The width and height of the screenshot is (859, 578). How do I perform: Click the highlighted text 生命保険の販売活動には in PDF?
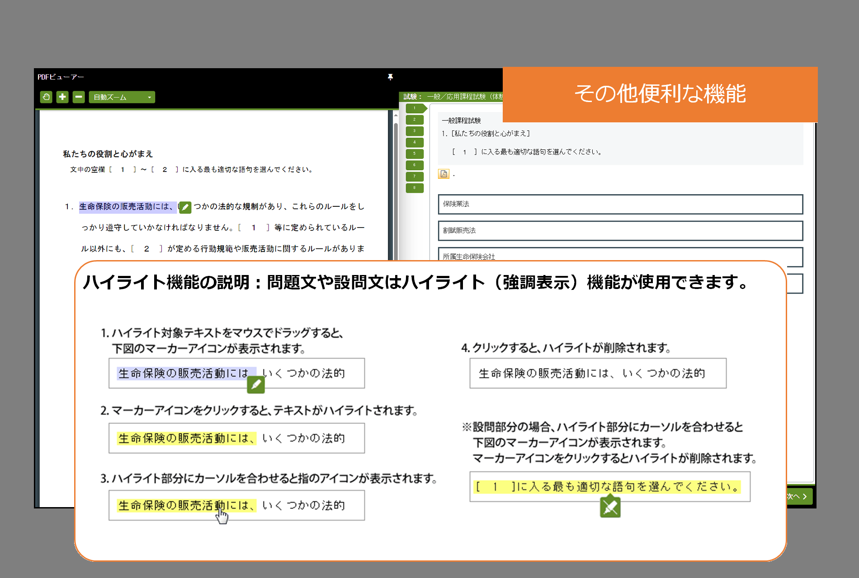tap(127, 207)
